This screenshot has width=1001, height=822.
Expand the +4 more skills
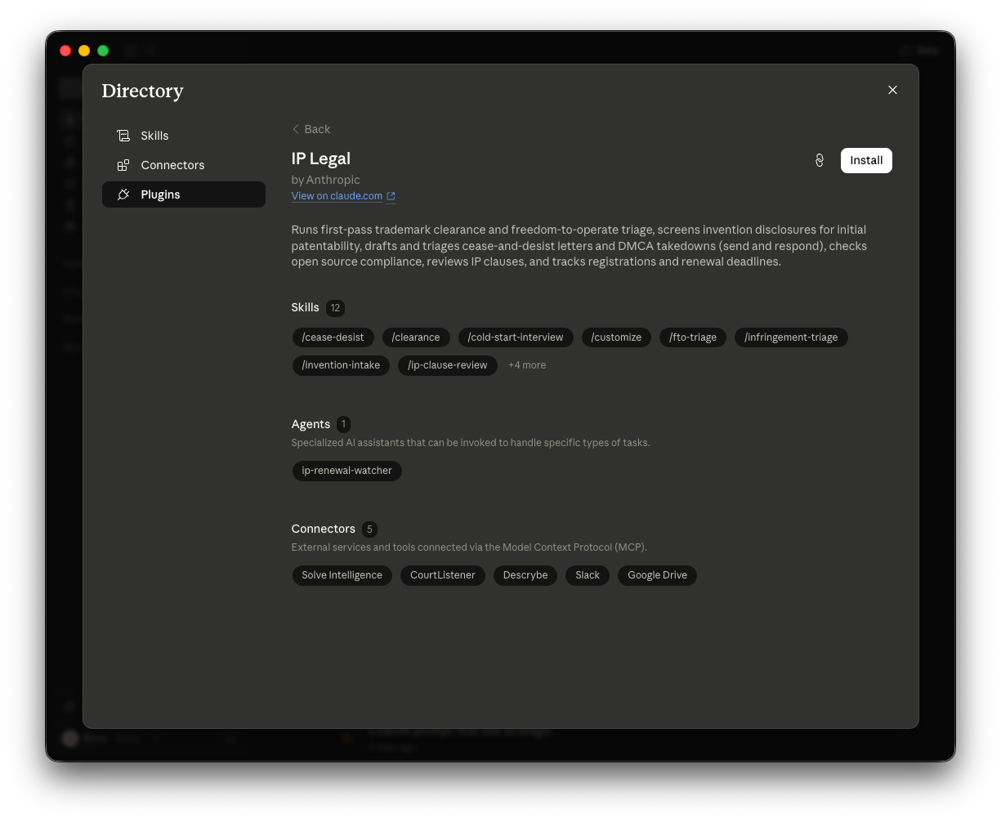pos(527,365)
